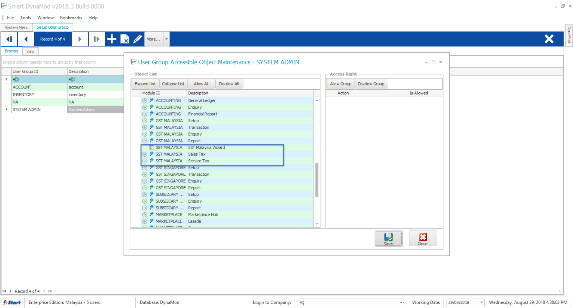Open Working Date dropdown
Viewport: 573px width, 308px height.
tap(481, 302)
